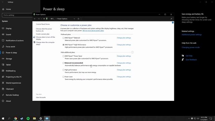Open Multitasking settings page
This screenshot has width=215, height=121.
pos(11,71)
